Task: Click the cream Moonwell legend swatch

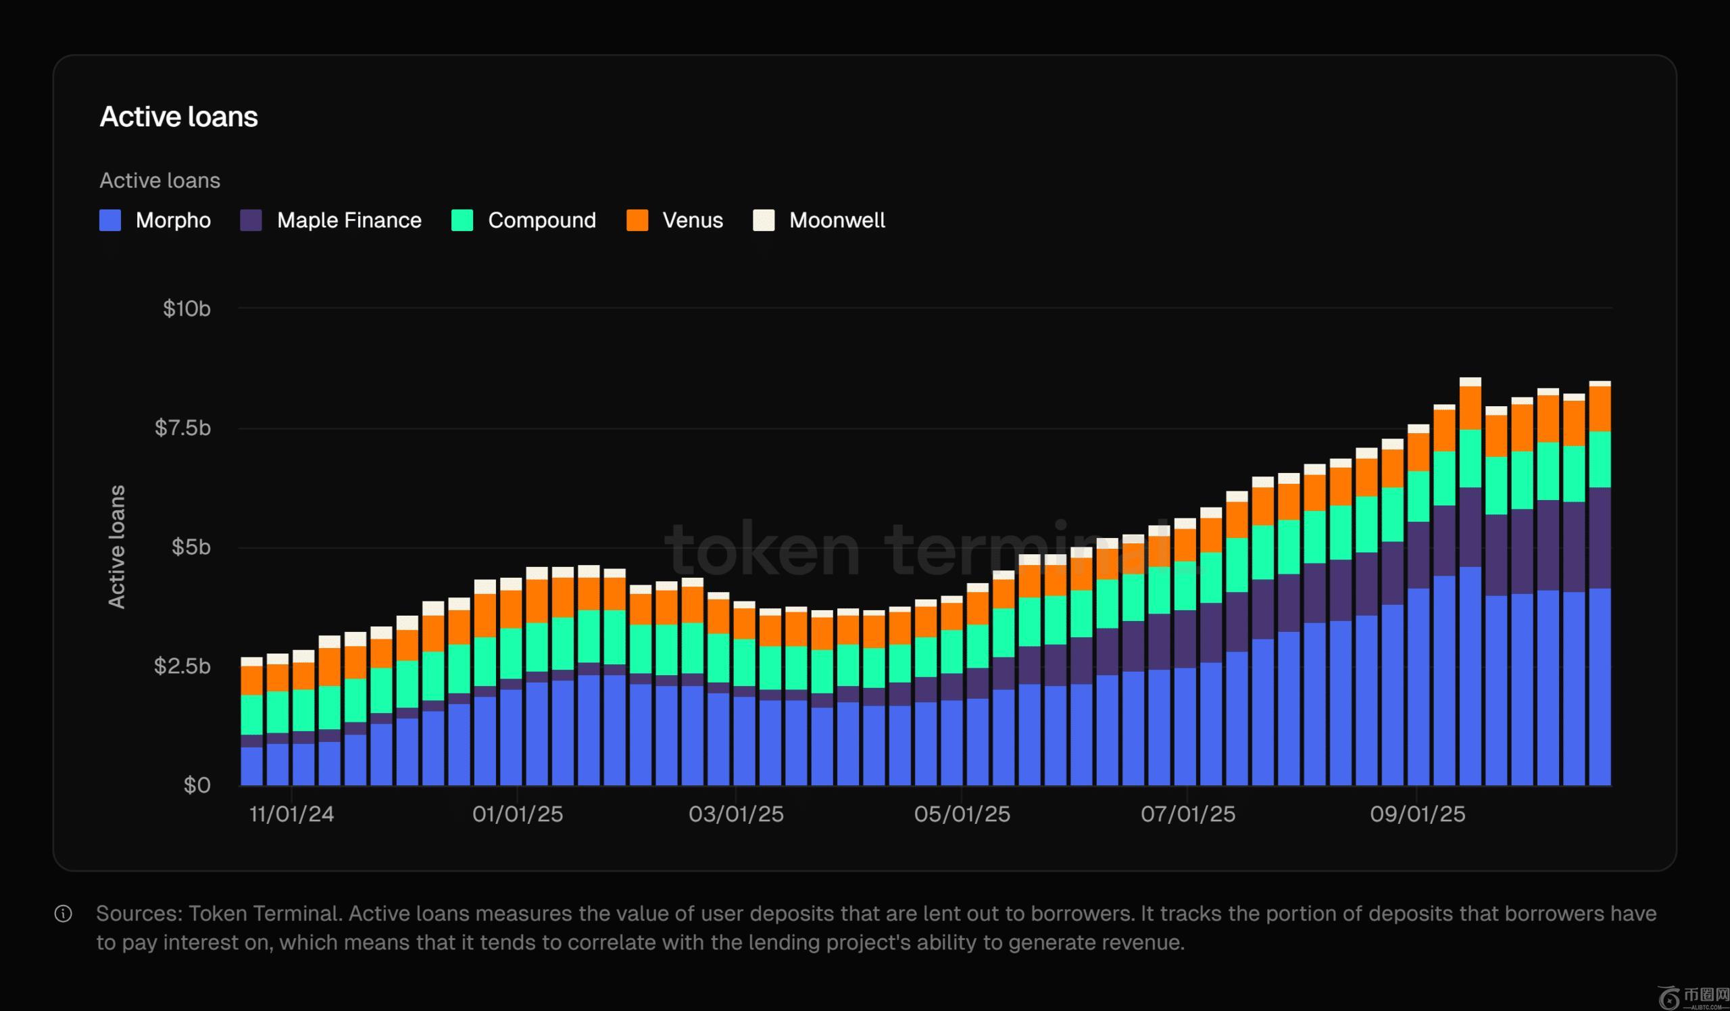Action: coord(764,220)
